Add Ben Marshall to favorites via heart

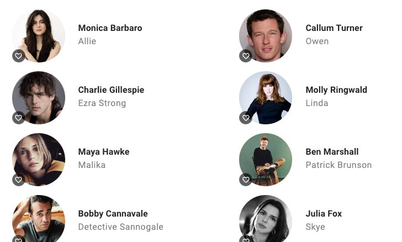[x=246, y=180]
